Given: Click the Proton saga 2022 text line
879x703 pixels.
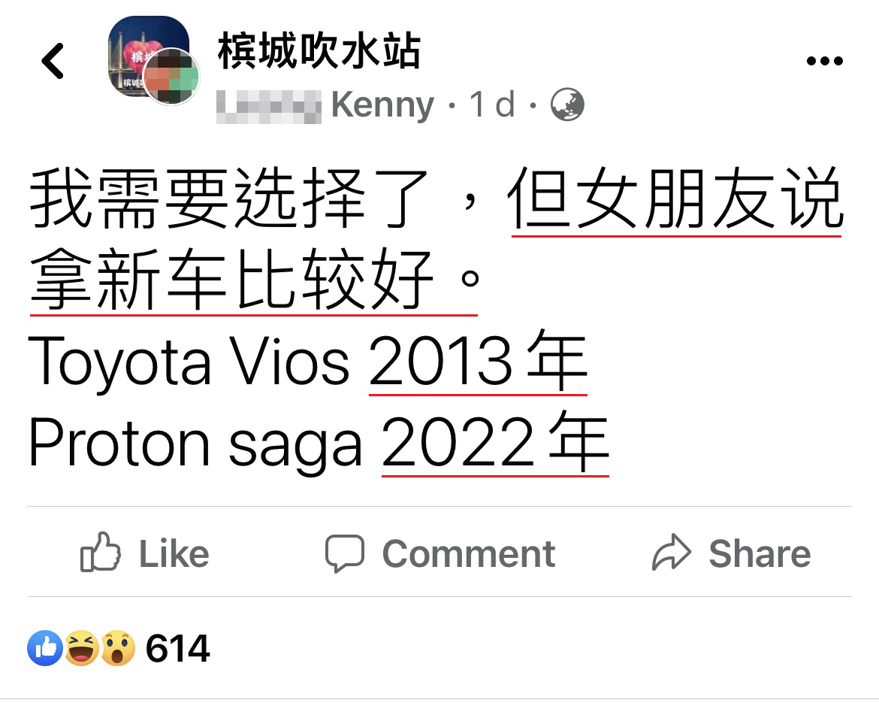Looking at the screenshot, I should [319, 444].
